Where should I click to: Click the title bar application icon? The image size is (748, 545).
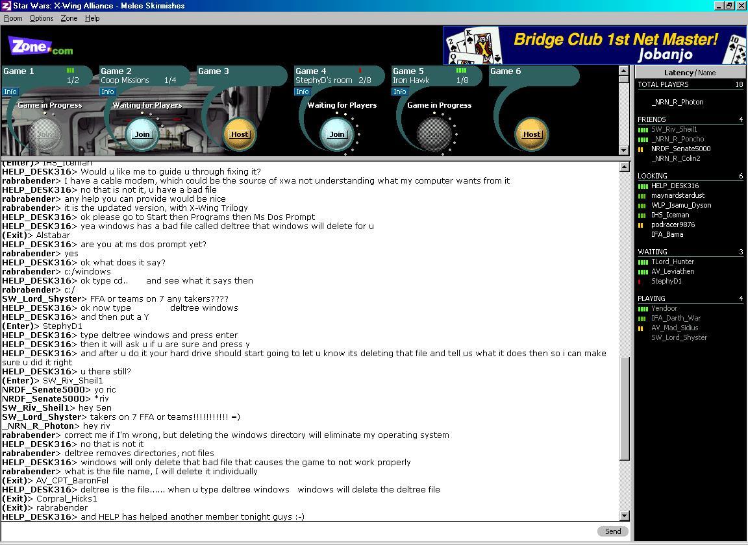point(6,6)
